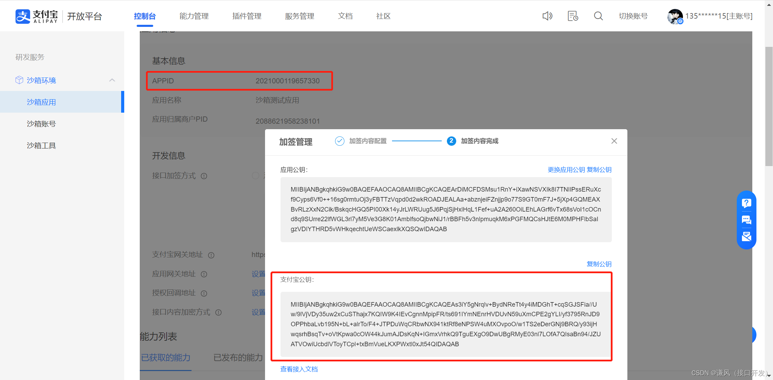This screenshot has height=380, width=773.
Task: Open the document history icon in header
Action: coord(573,16)
